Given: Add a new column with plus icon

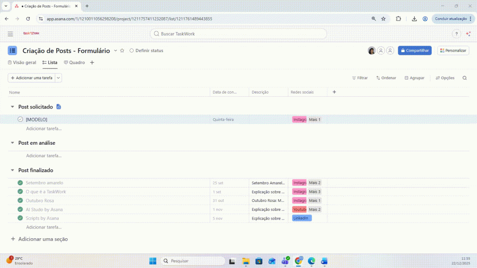Looking at the screenshot, I should pyautogui.click(x=334, y=92).
